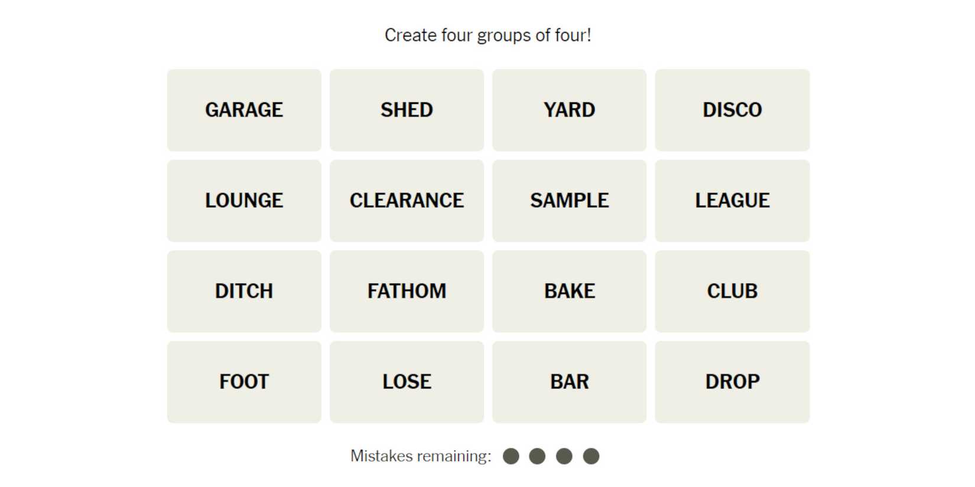Select the LOUNGE word tile
This screenshot has height=487, width=975.
(x=244, y=201)
